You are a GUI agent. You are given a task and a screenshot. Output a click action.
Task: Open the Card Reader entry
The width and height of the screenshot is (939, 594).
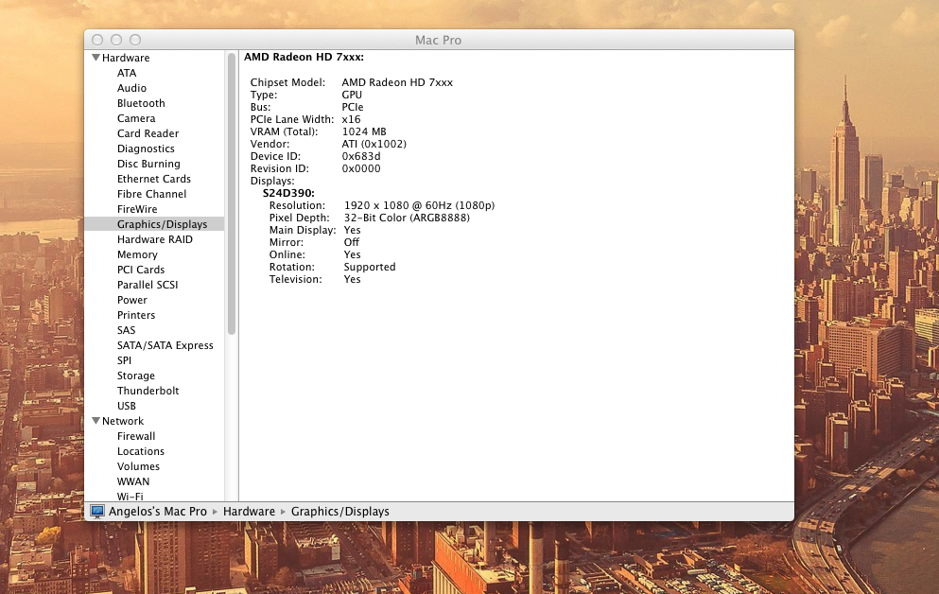[148, 133]
